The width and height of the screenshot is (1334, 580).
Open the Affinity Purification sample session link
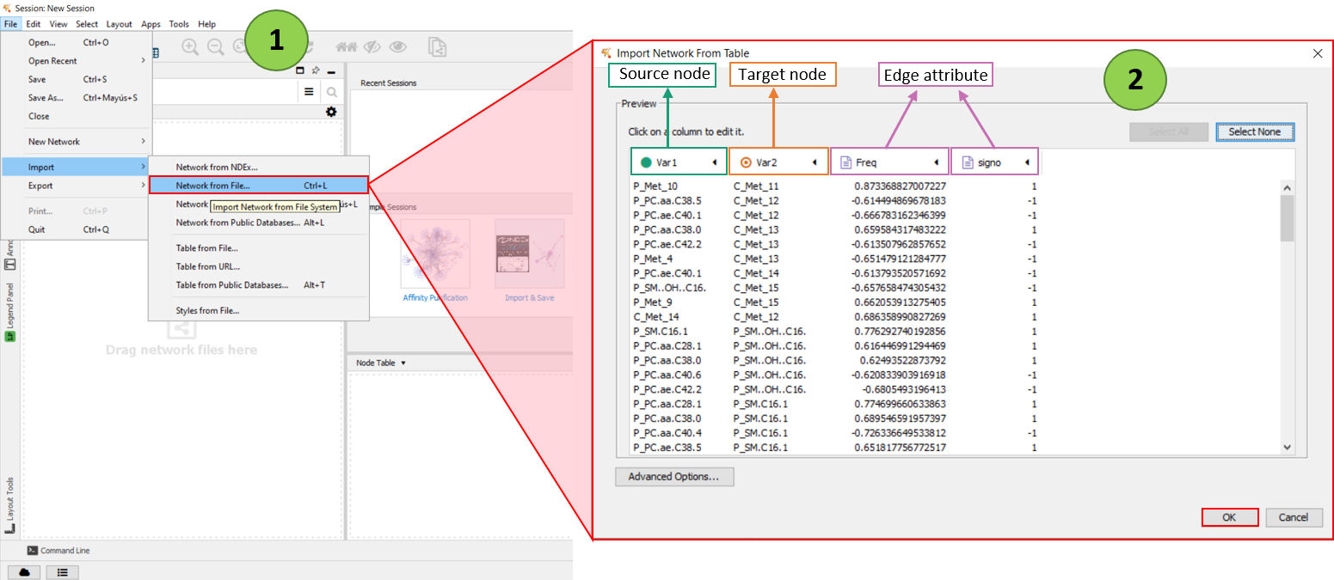[435, 298]
